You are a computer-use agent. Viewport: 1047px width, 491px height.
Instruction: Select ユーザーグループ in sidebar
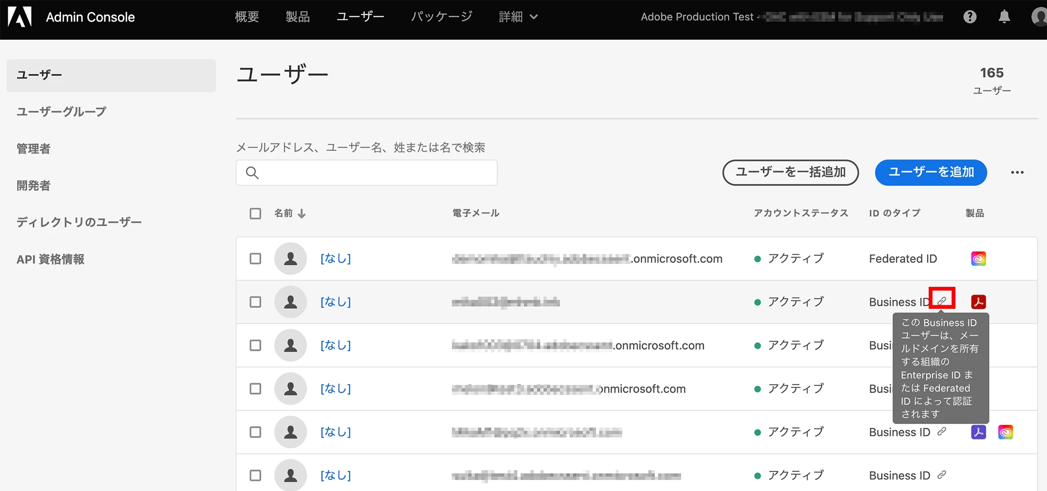[x=61, y=111]
